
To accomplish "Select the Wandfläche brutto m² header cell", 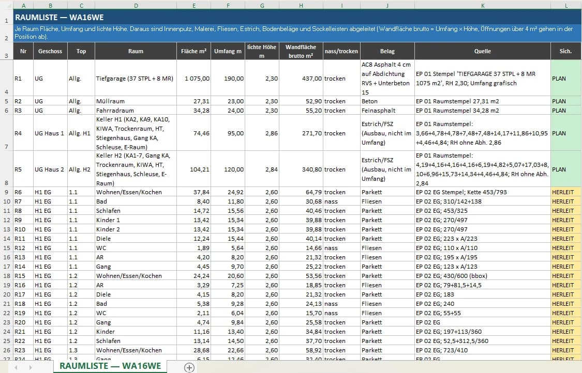I will pyautogui.click(x=301, y=51).
